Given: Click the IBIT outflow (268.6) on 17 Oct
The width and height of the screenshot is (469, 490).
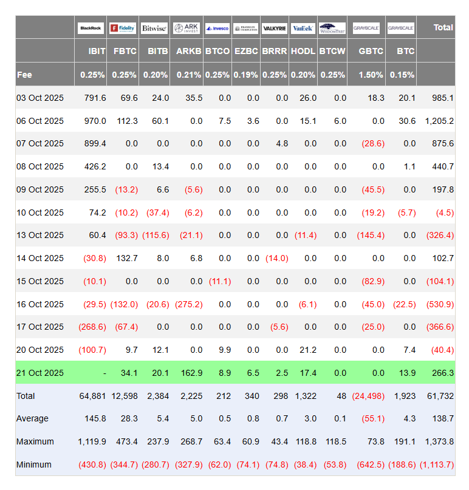Looking at the screenshot, I should pyautogui.click(x=92, y=327).
